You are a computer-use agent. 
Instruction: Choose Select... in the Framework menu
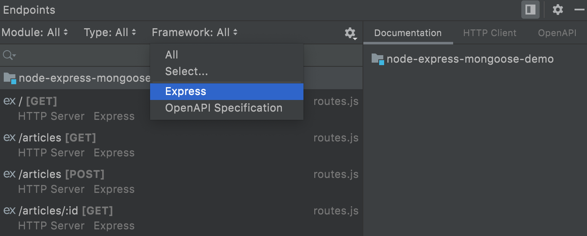click(x=186, y=71)
